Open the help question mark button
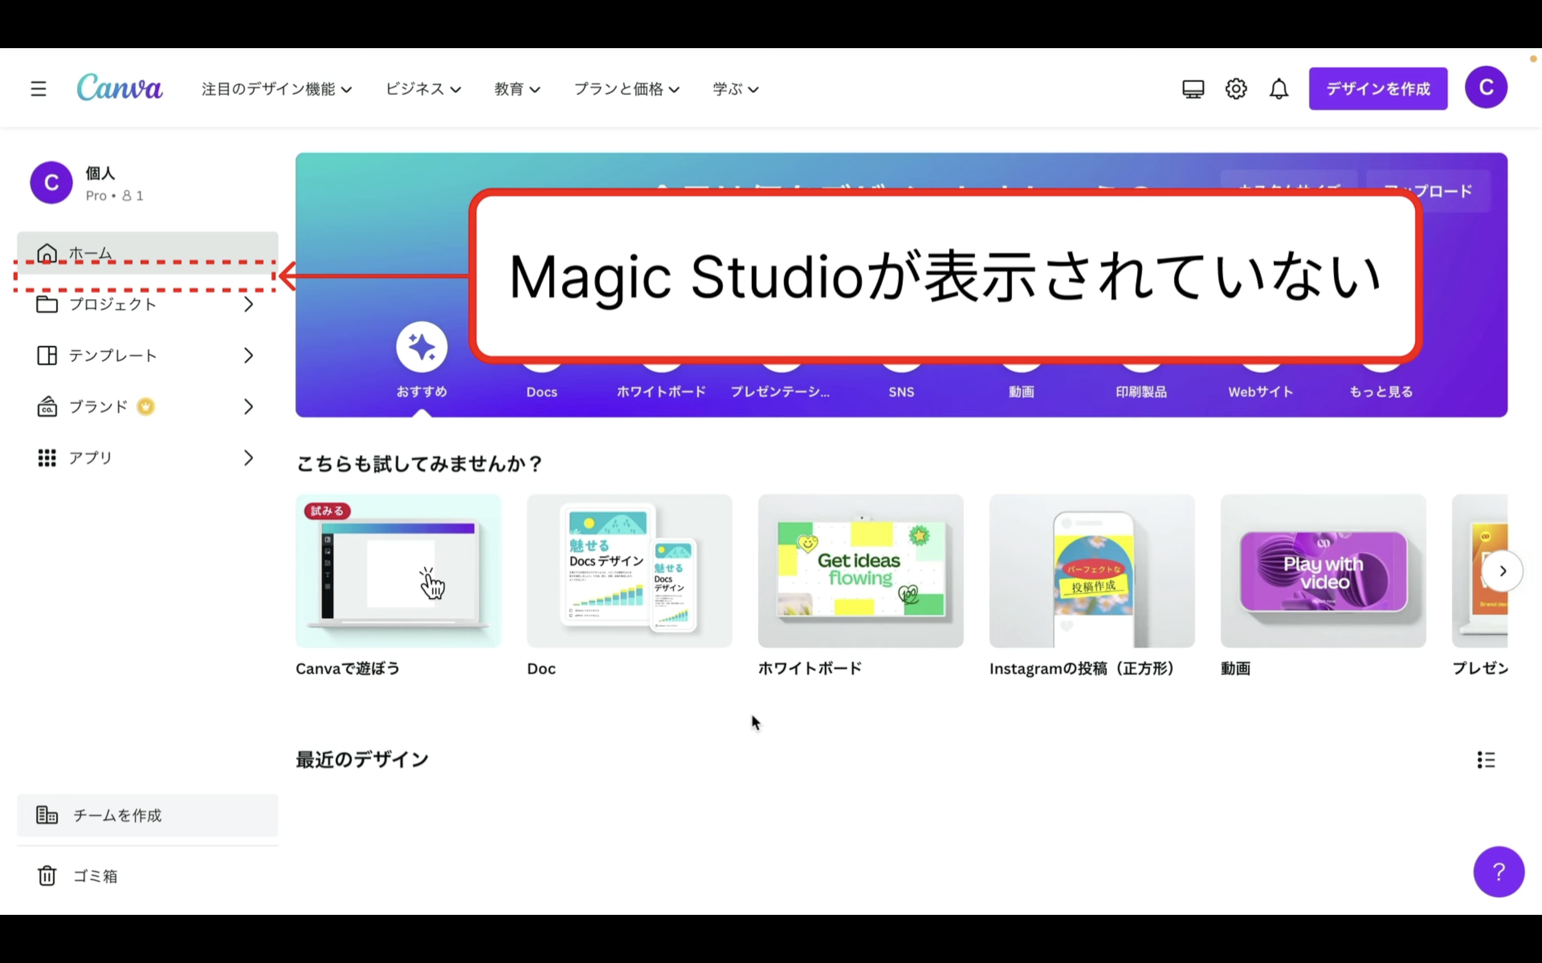Image resolution: width=1542 pixels, height=963 pixels. click(1498, 872)
